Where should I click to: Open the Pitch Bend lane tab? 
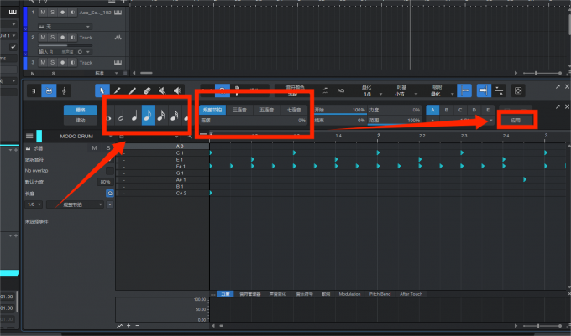380,294
